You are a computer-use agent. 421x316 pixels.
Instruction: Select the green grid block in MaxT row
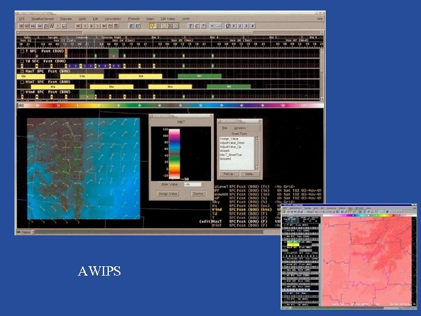click(x=199, y=76)
